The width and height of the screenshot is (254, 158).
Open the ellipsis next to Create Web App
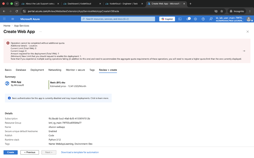click(40, 32)
